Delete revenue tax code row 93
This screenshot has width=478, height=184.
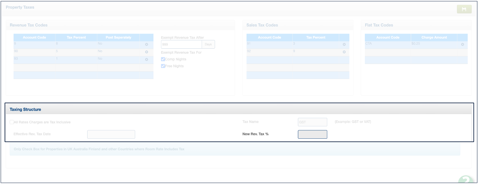click(x=146, y=60)
